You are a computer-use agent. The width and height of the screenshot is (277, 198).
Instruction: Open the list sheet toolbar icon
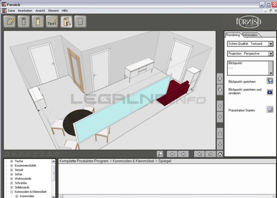click(81, 22)
